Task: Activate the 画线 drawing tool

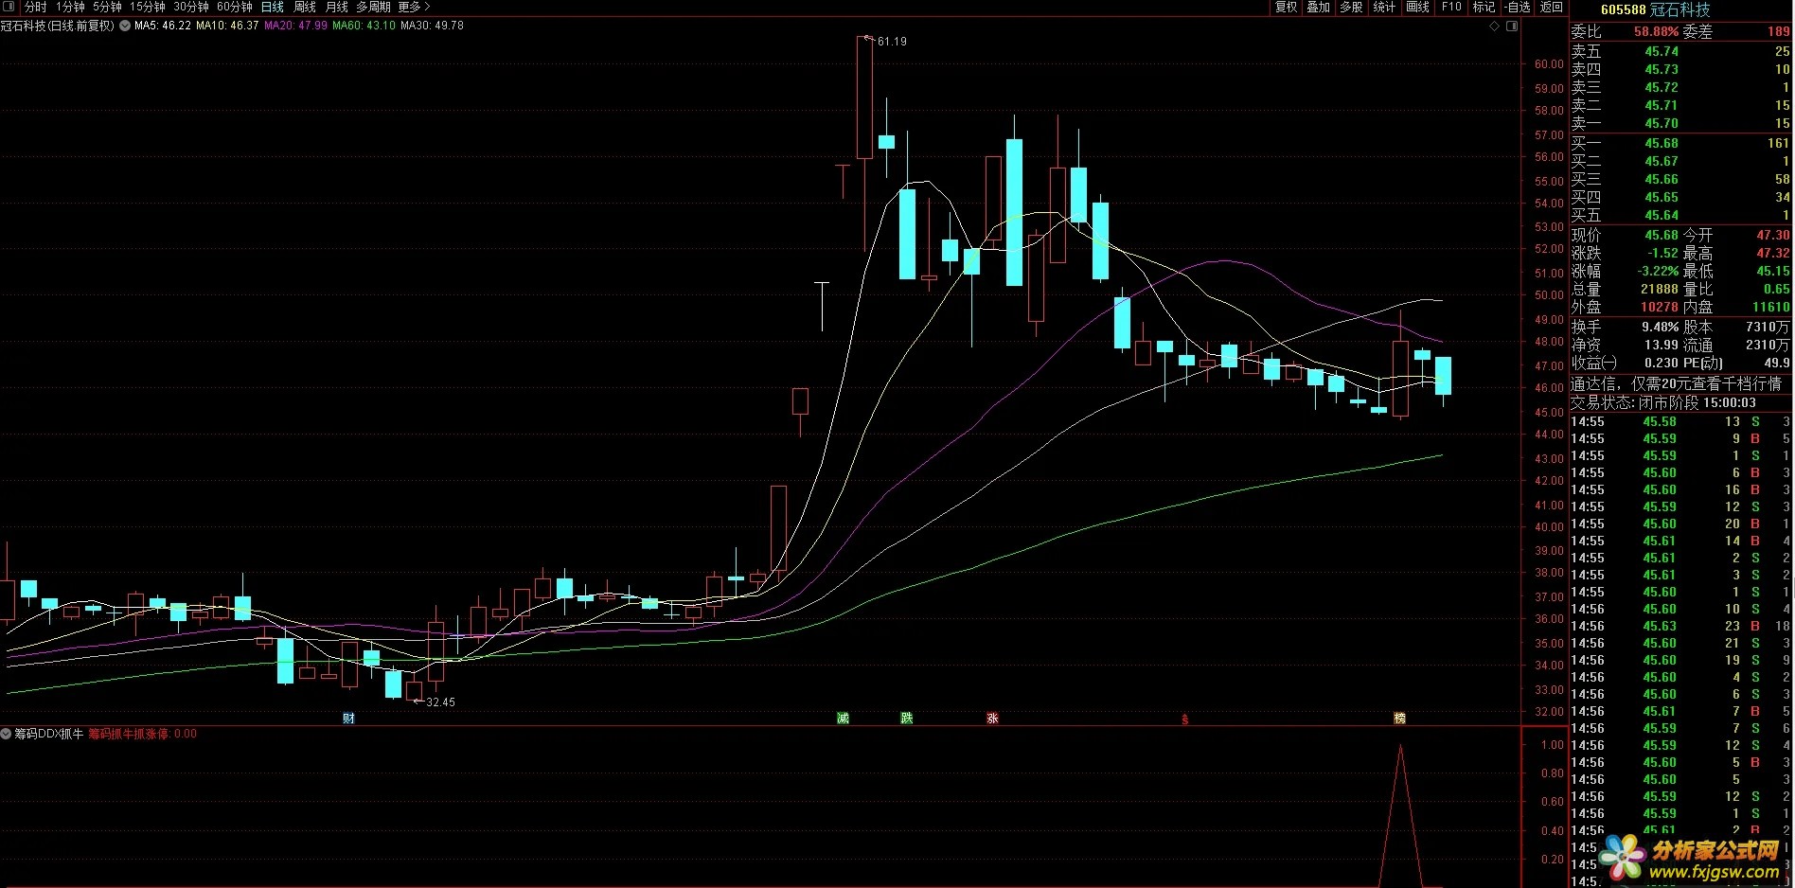Action: coord(1417,7)
